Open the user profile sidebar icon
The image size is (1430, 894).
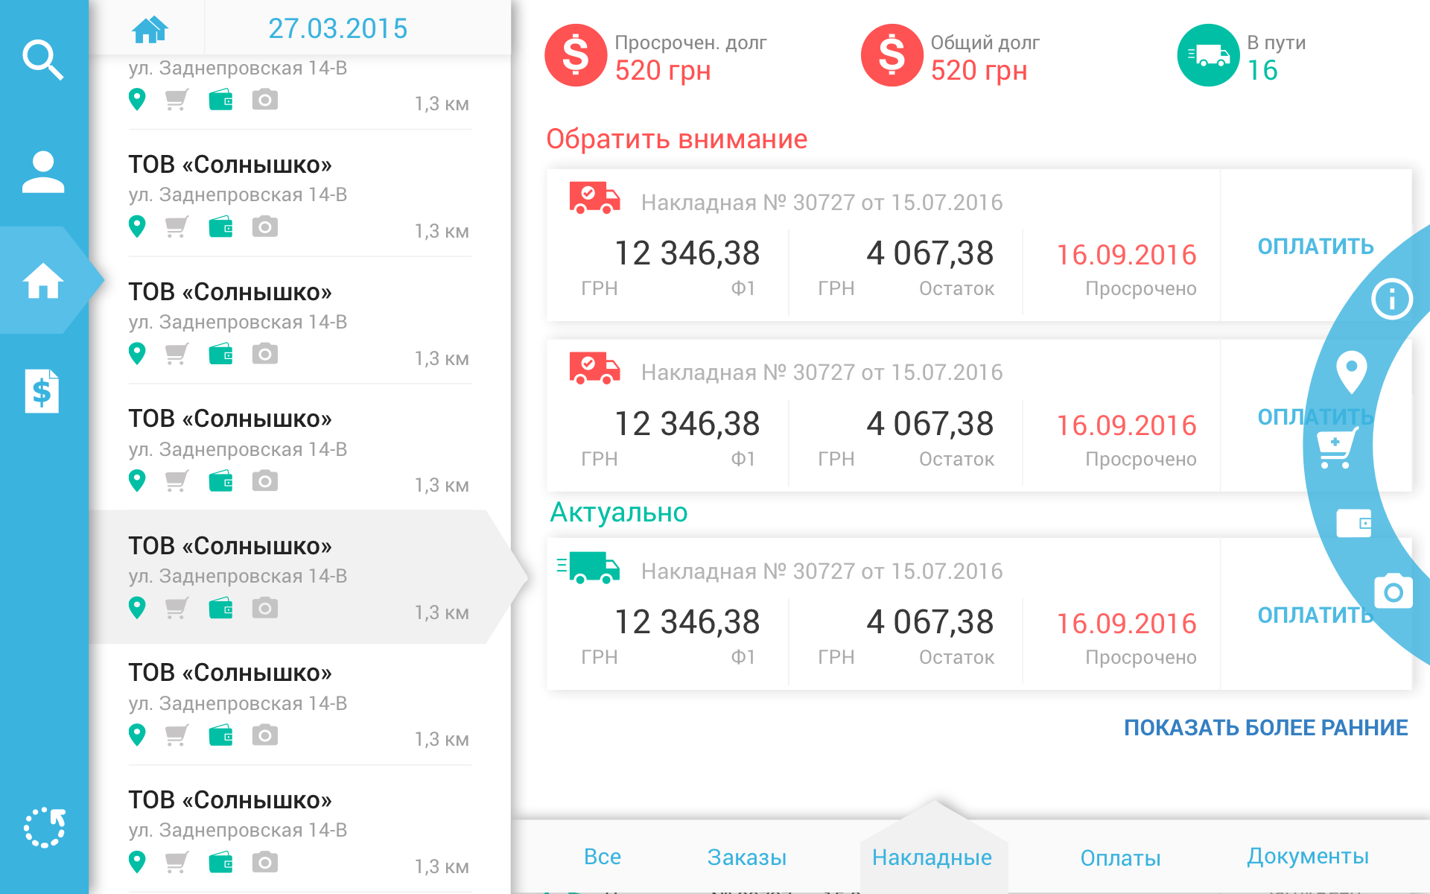pyautogui.click(x=43, y=172)
